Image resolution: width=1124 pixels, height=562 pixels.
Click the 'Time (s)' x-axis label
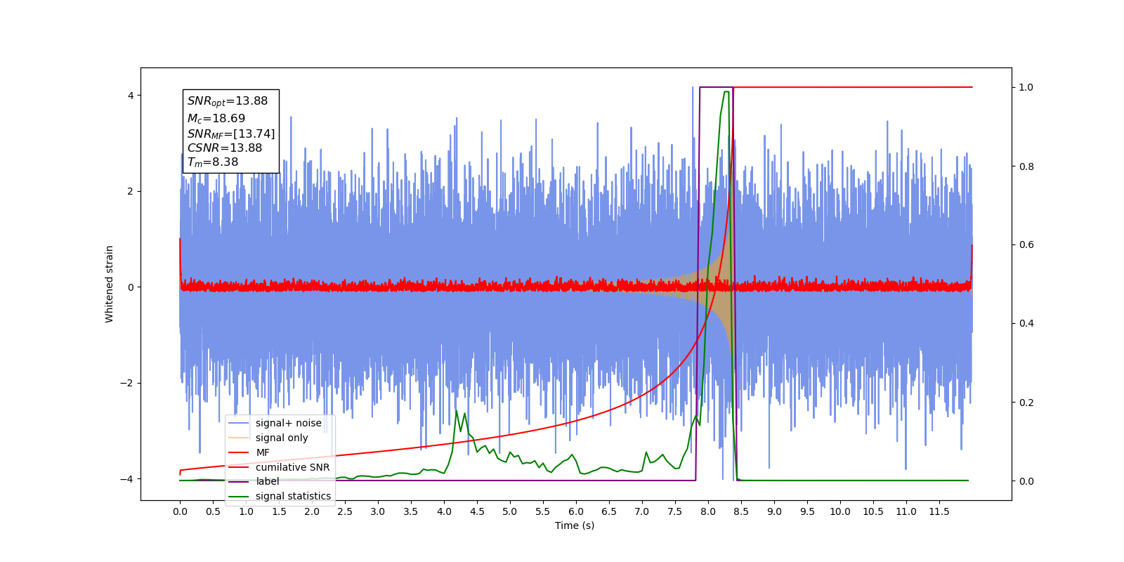click(x=575, y=525)
